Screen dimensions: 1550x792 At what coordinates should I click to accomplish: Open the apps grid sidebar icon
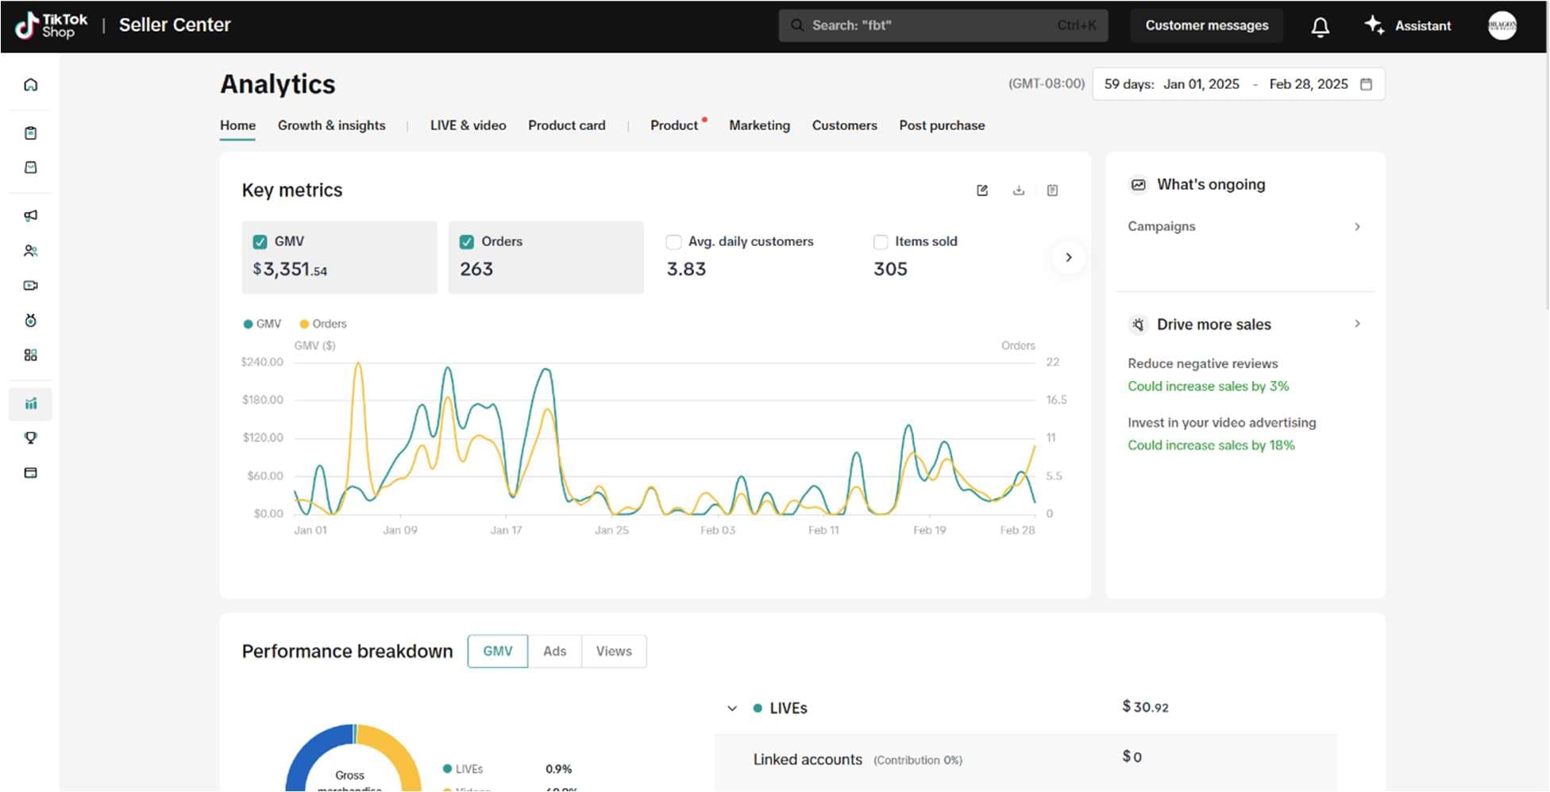31,355
